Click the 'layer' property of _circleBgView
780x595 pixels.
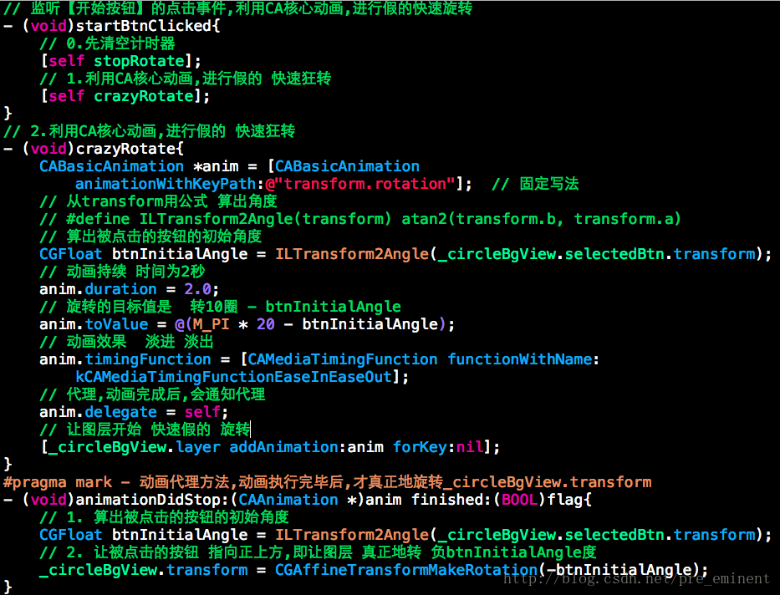point(198,447)
